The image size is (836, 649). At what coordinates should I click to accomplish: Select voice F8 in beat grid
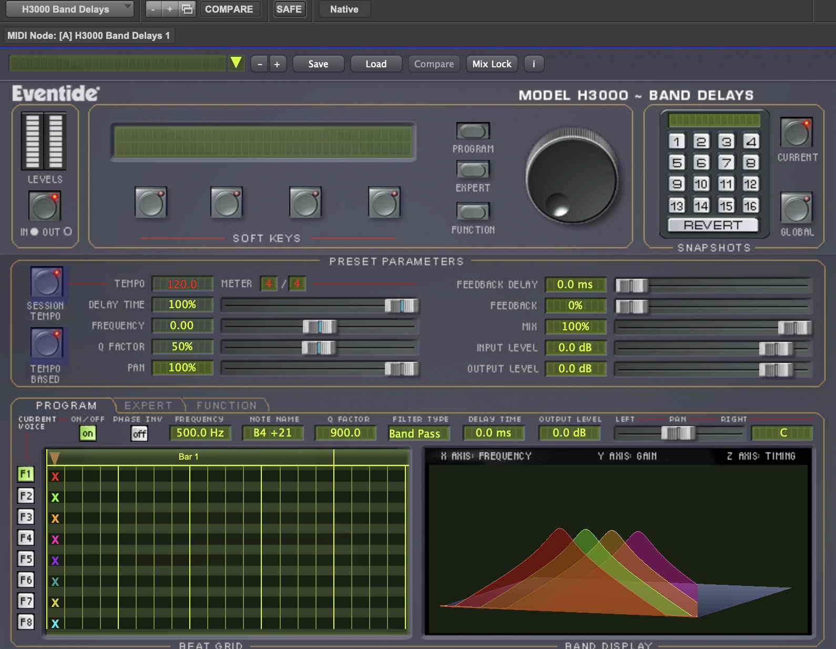tap(26, 622)
